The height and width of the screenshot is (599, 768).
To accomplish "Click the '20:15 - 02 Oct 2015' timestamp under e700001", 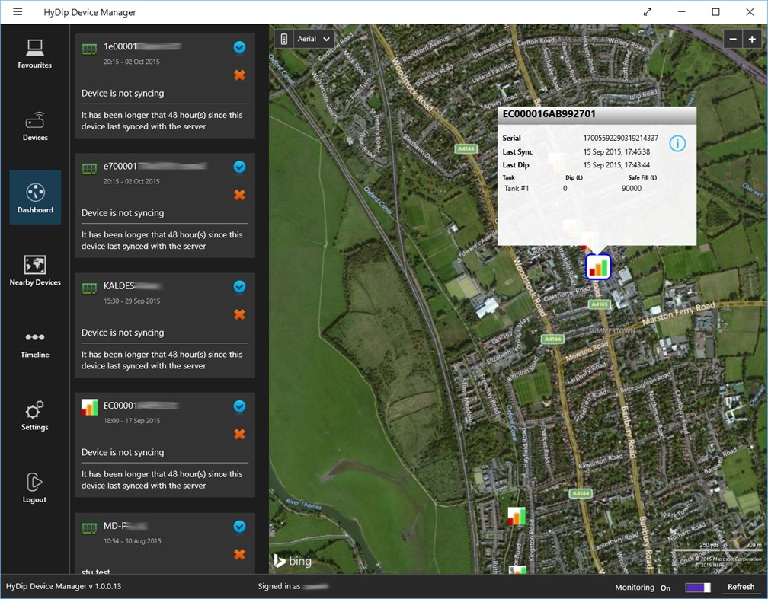I will pyautogui.click(x=131, y=181).
